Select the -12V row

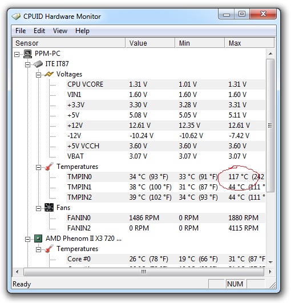(165, 136)
